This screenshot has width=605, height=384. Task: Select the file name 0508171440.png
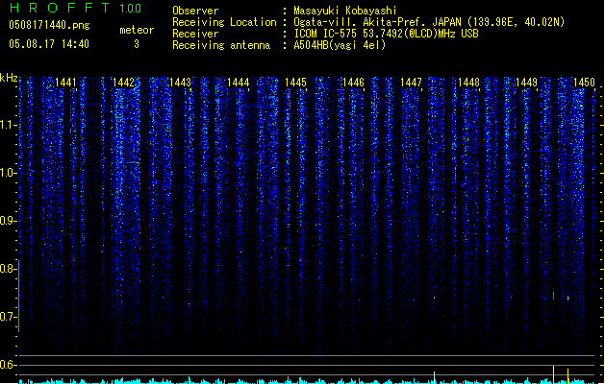tap(49, 25)
